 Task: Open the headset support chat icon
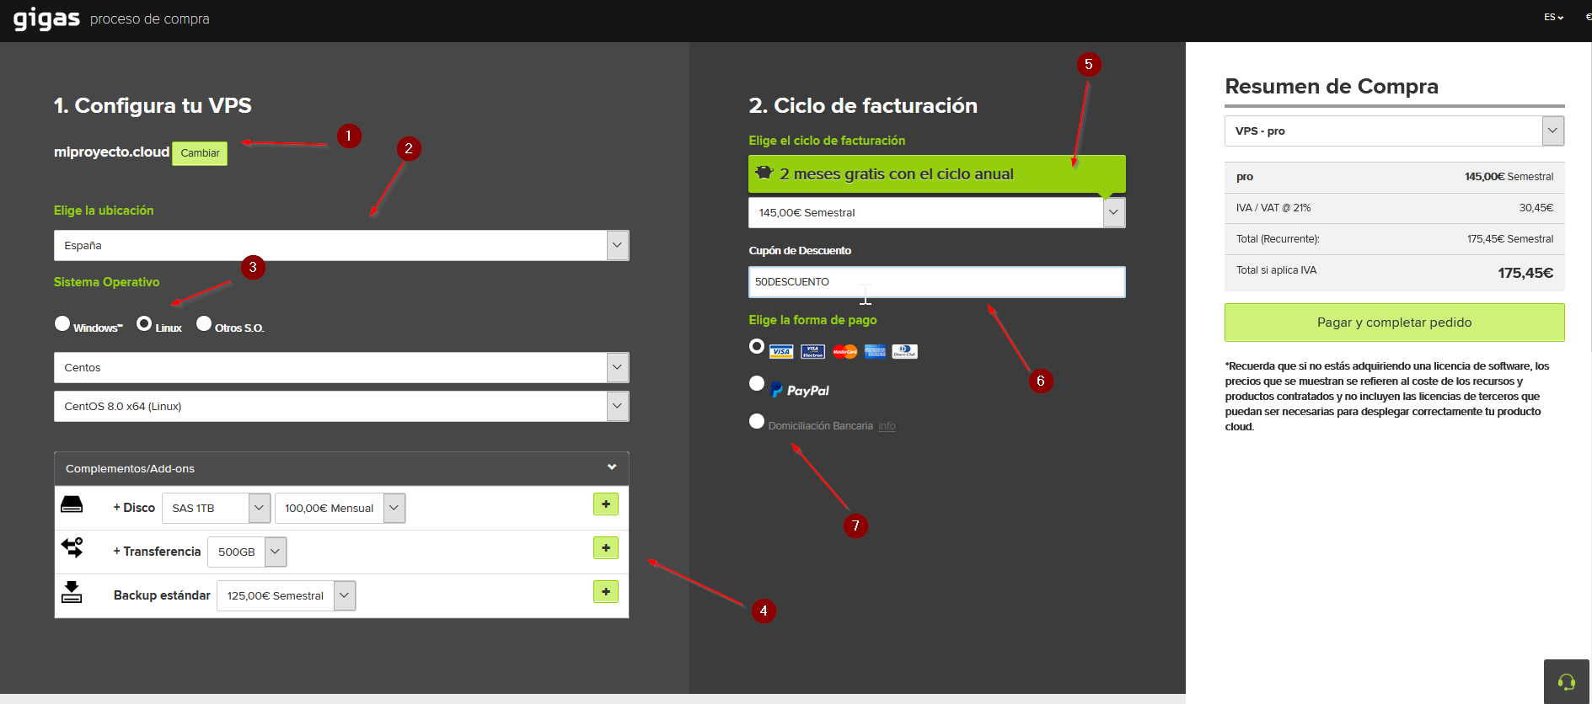(x=1567, y=682)
